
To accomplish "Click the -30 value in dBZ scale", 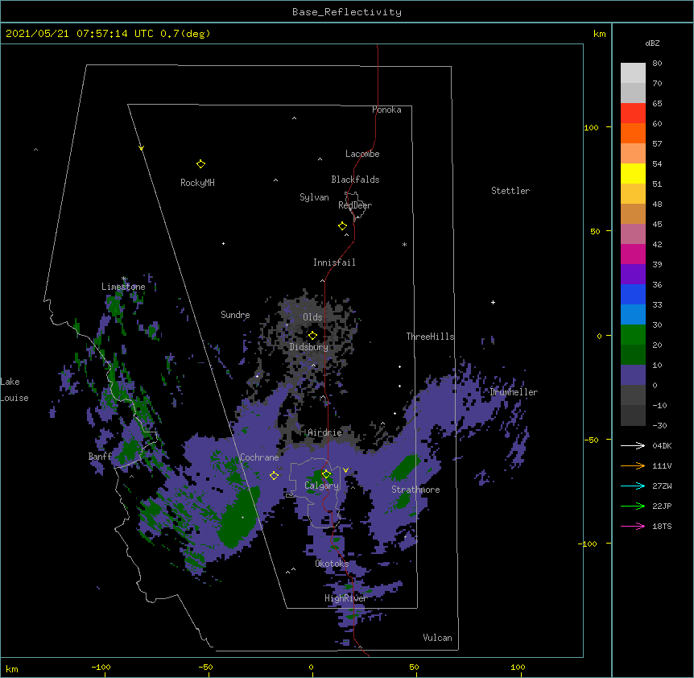I will [x=659, y=425].
